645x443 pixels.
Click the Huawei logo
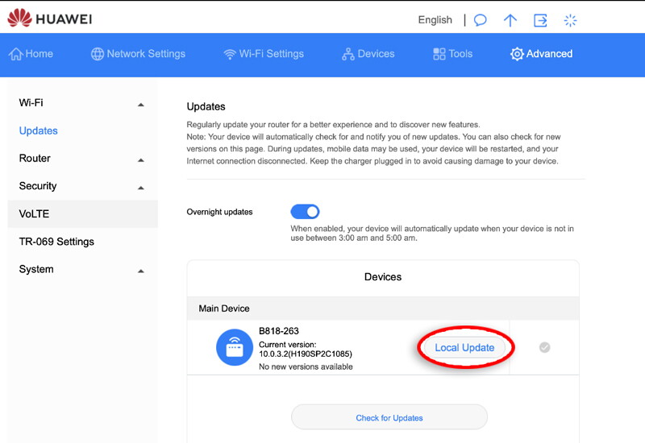pos(49,19)
